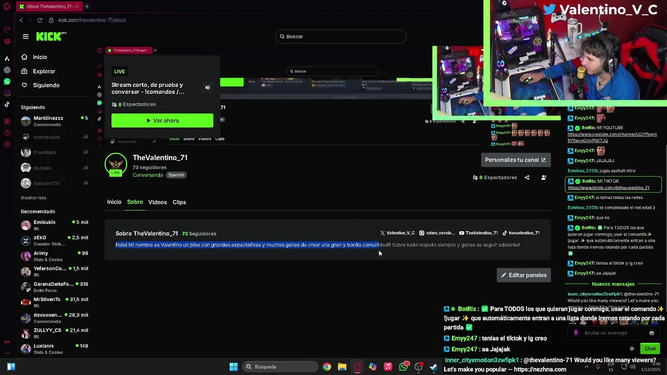
Task: Click the Editar paneles button
Action: (x=524, y=275)
